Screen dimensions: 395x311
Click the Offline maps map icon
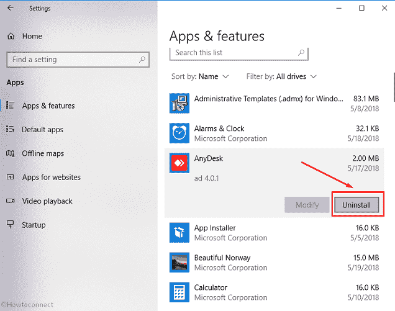tap(10, 153)
